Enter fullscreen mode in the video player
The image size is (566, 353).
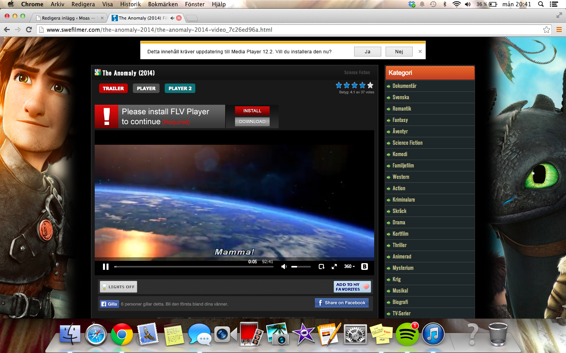pyautogui.click(x=334, y=267)
